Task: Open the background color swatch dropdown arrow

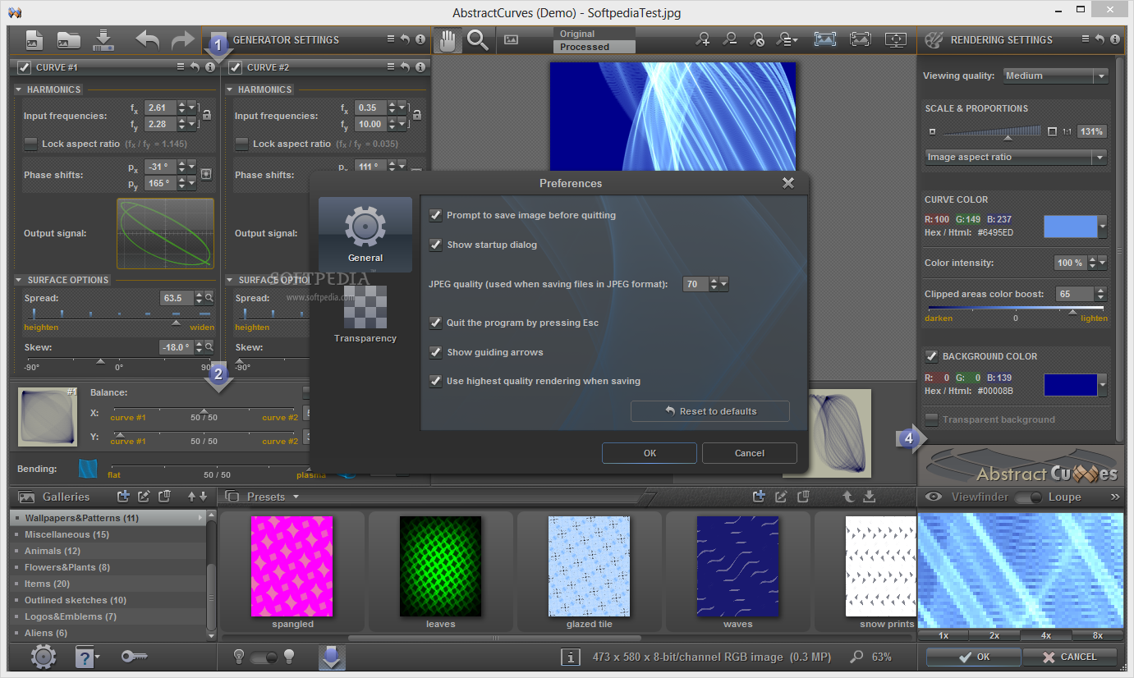Action: pos(1102,385)
